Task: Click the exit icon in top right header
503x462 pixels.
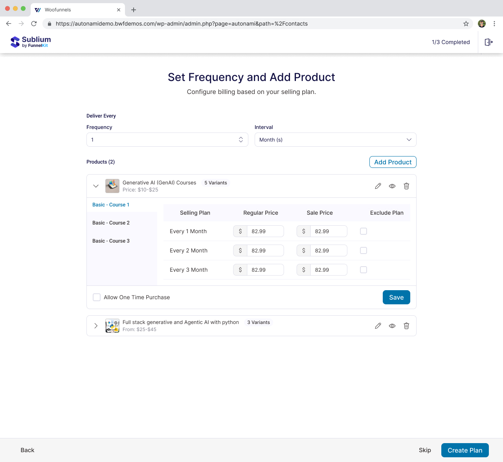Action: tap(488, 42)
